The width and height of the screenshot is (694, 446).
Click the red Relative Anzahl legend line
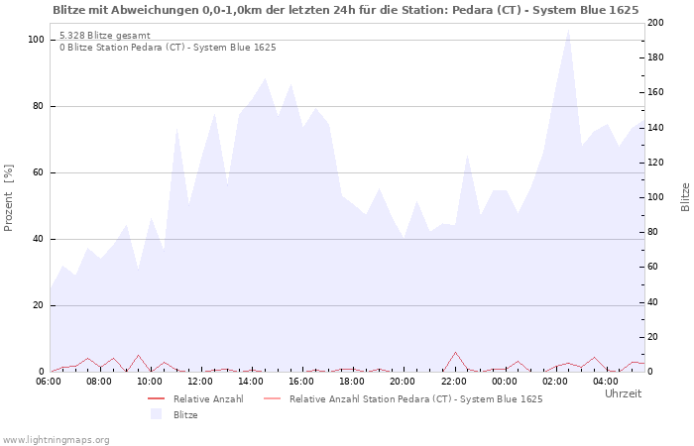[x=157, y=398]
